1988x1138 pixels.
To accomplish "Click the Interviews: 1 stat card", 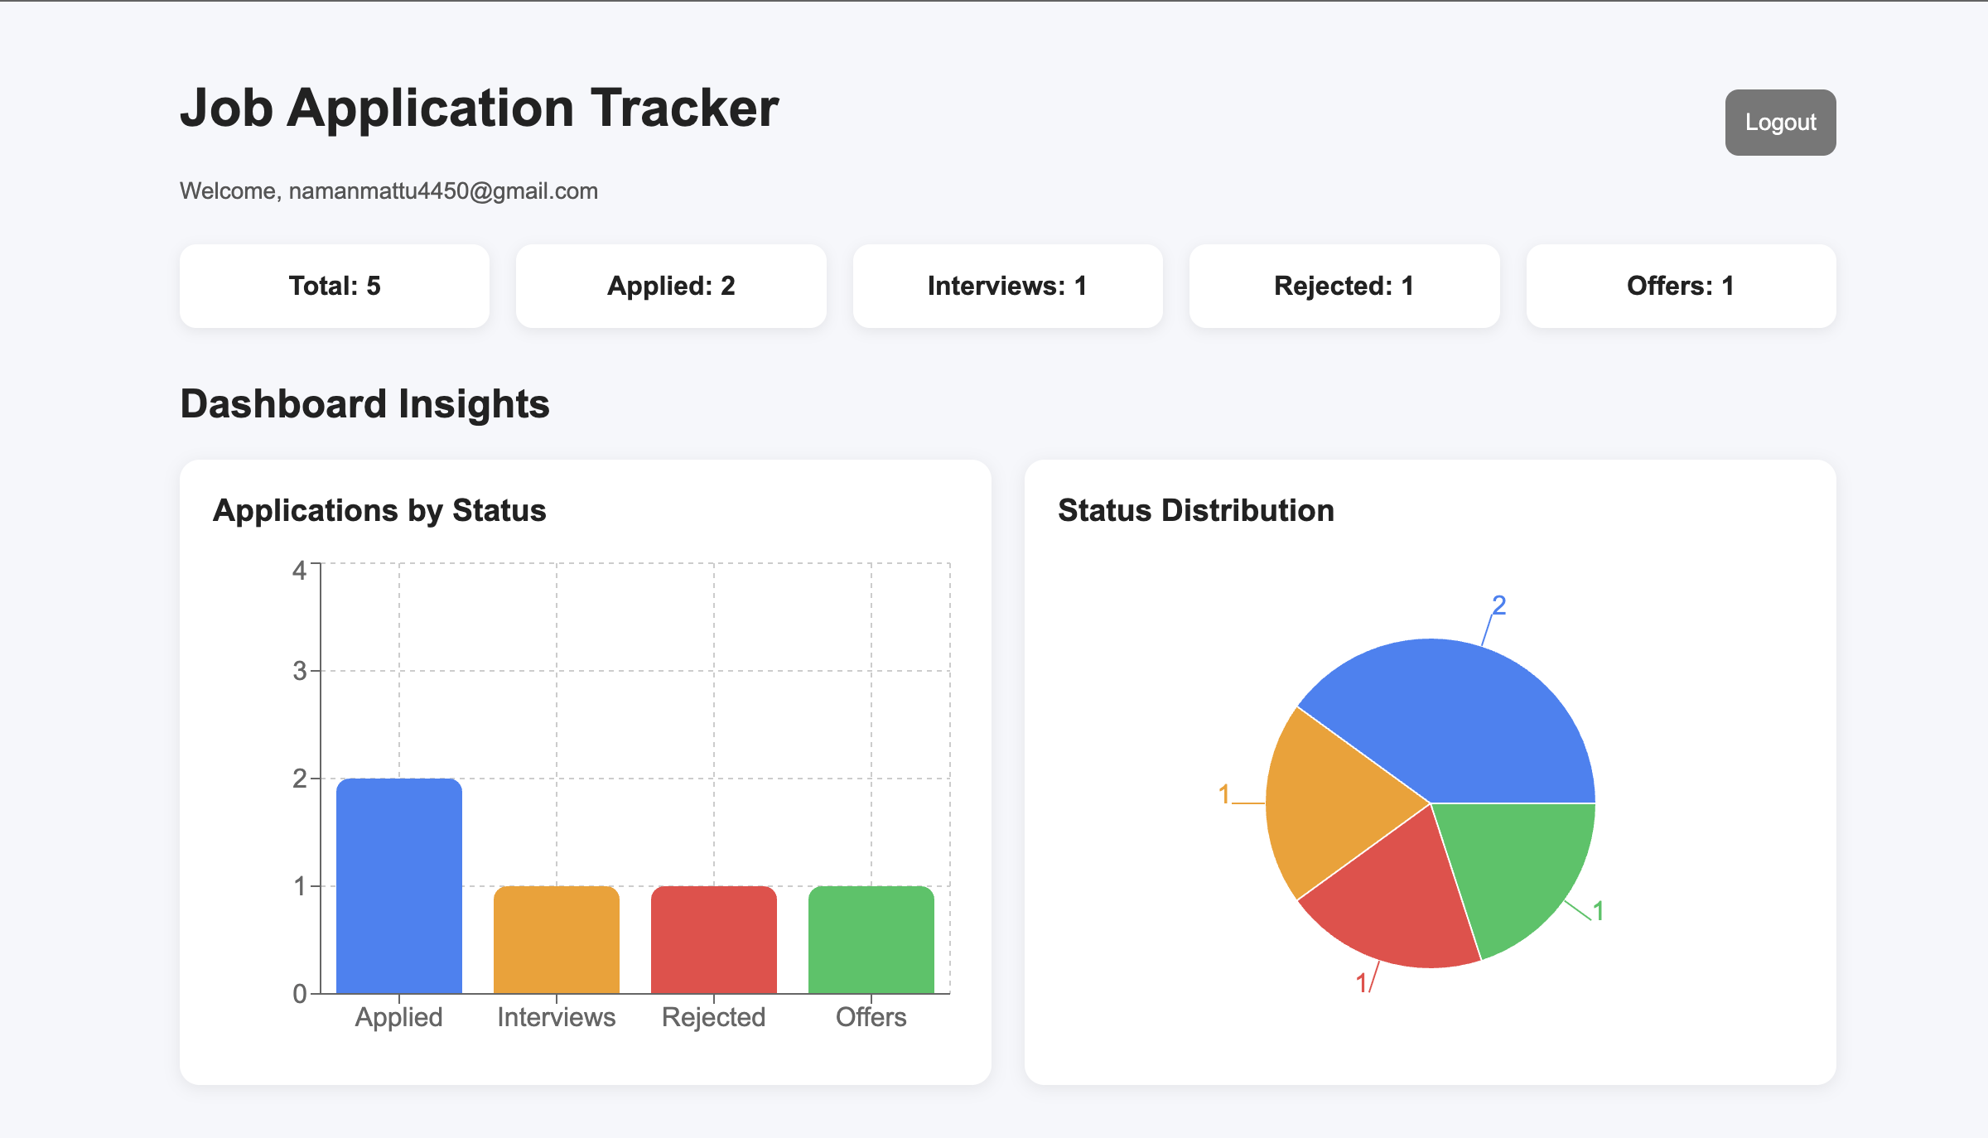I will click(x=1007, y=286).
